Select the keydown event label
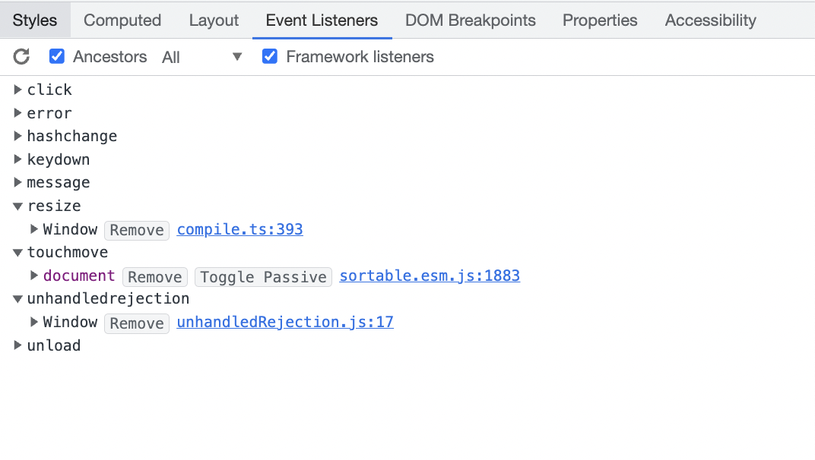The image size is (815, 460). (x=59, y=159)
